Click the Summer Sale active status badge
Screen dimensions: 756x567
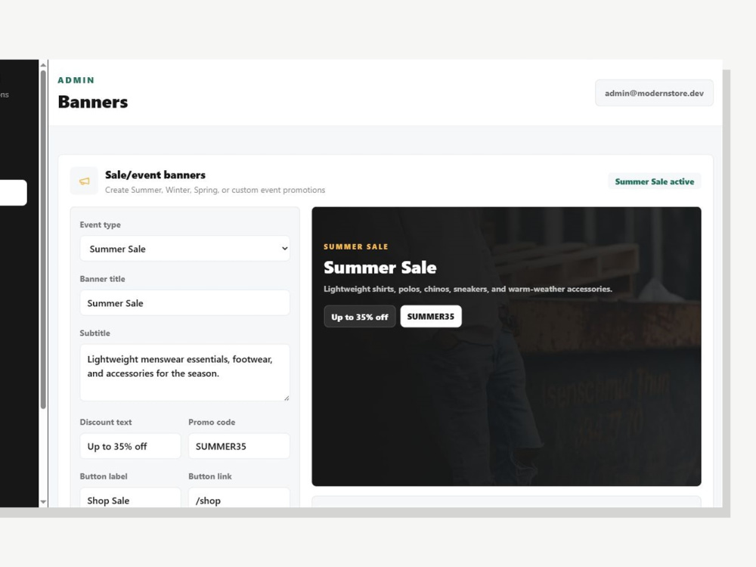[x=654, y=181]
